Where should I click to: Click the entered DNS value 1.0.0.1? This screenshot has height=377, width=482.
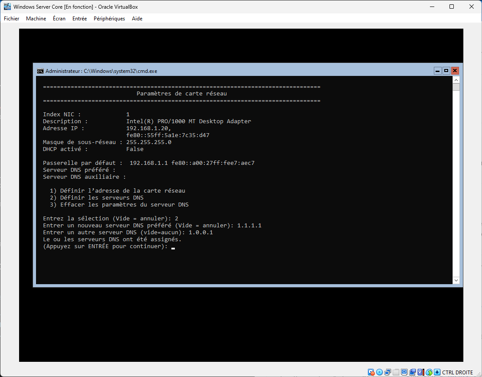coord(201,233)
